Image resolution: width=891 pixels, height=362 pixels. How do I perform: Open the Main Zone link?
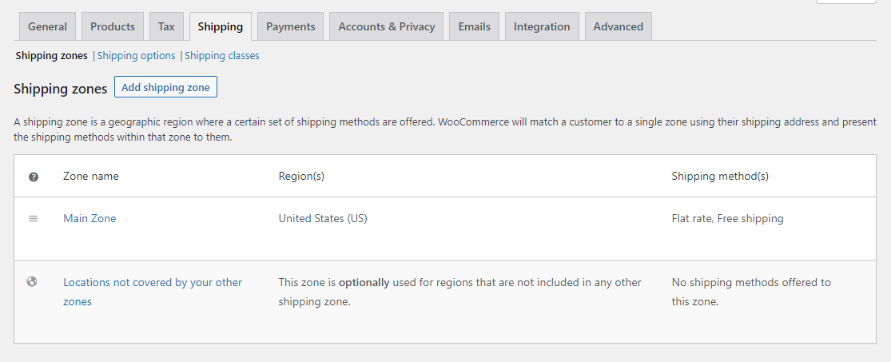(x=89, y=218)
